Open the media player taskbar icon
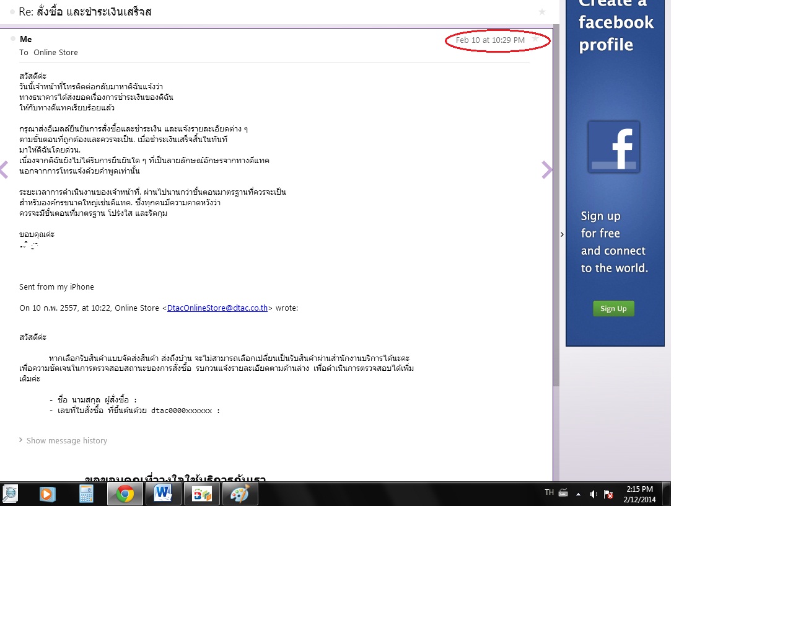 48,494
